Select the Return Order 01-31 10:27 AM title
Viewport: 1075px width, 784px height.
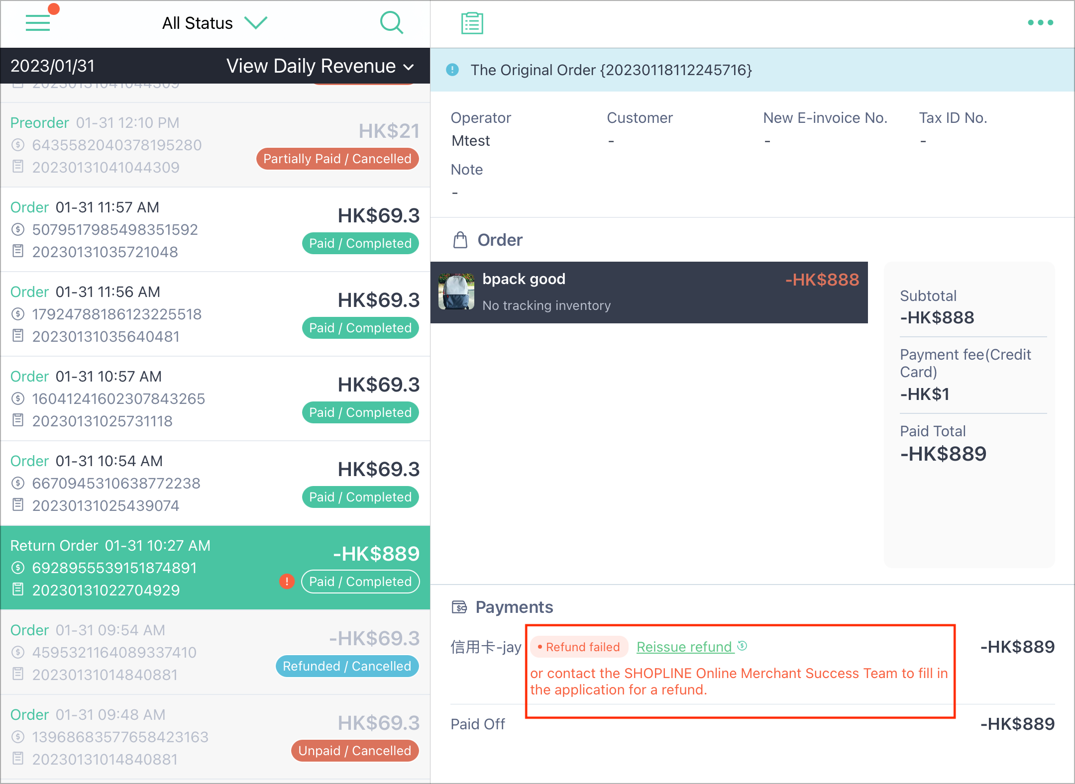110,545
